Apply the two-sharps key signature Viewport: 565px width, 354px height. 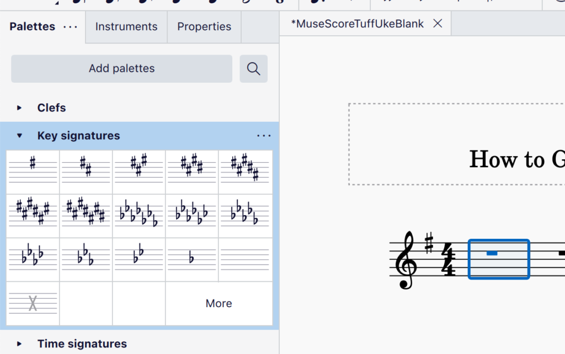pyautogui.click(x=86, y=171)
